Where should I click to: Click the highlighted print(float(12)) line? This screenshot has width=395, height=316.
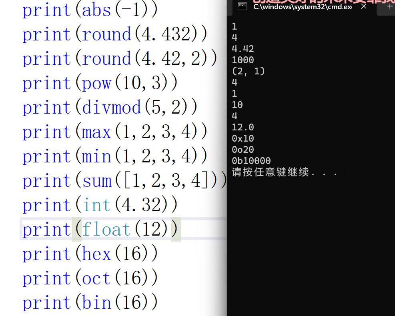[x=100, y=229]
